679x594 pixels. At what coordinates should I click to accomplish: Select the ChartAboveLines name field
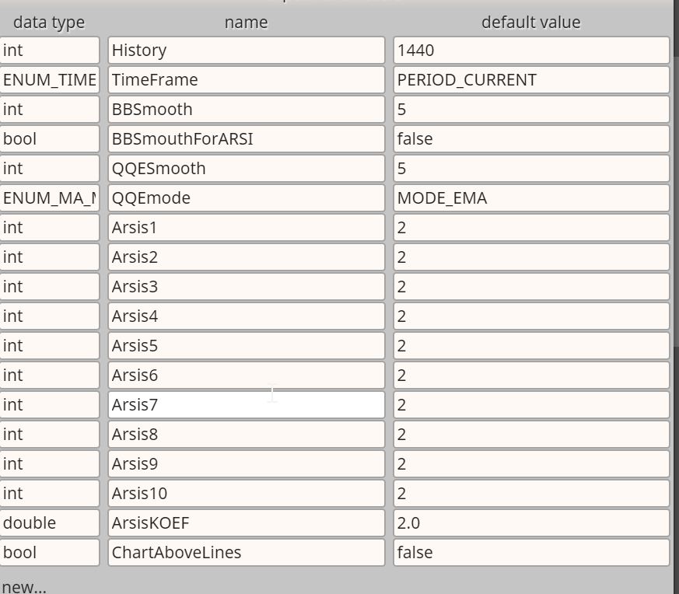click(x=246, y=553)
